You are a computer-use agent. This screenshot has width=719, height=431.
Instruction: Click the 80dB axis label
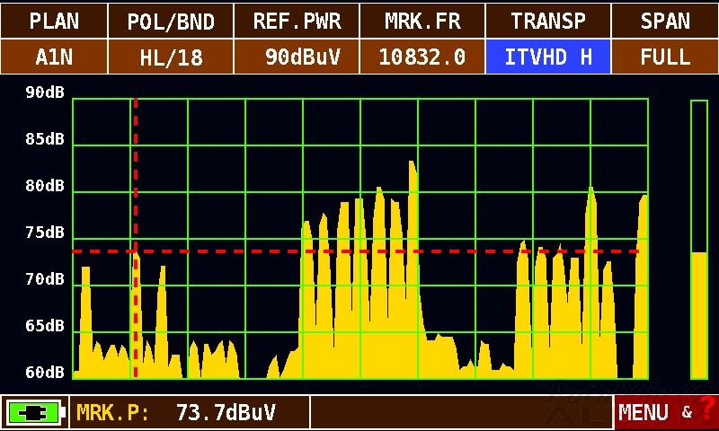click(x=45, y=186)
